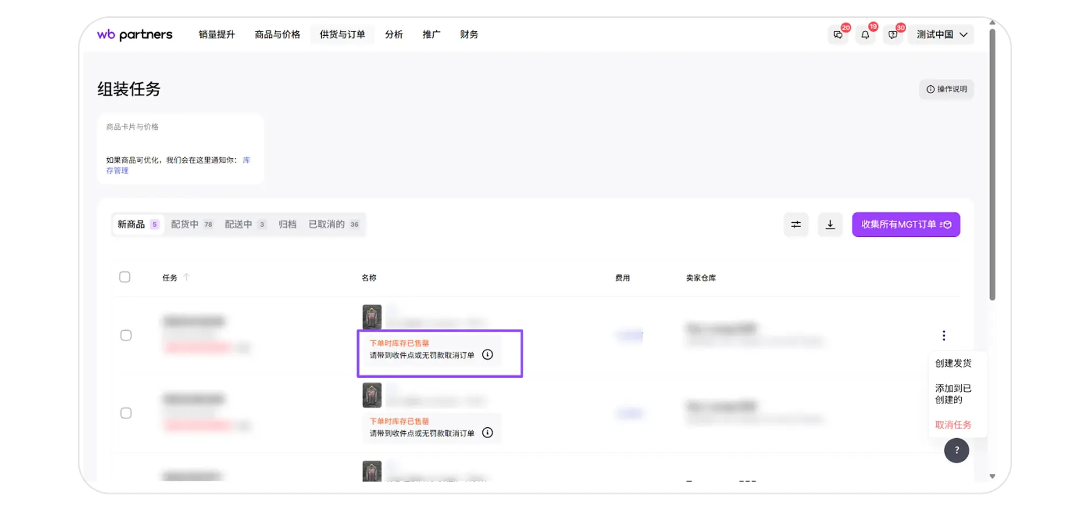Click the download icon button
This screenshot has width=1090, height=509.
point(830,224)
